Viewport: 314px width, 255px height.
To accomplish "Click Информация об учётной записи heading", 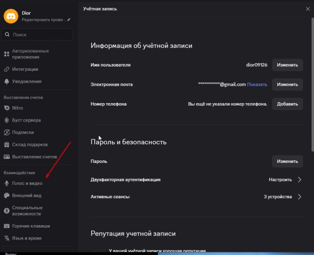I will pos(141,45).
